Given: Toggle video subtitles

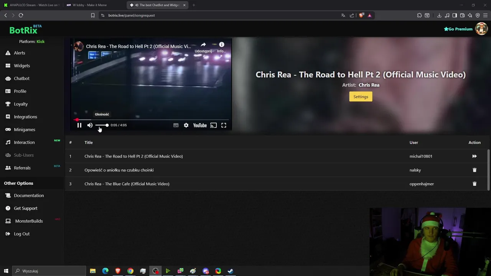Looking at the screenshot, I should click(176, 125).
